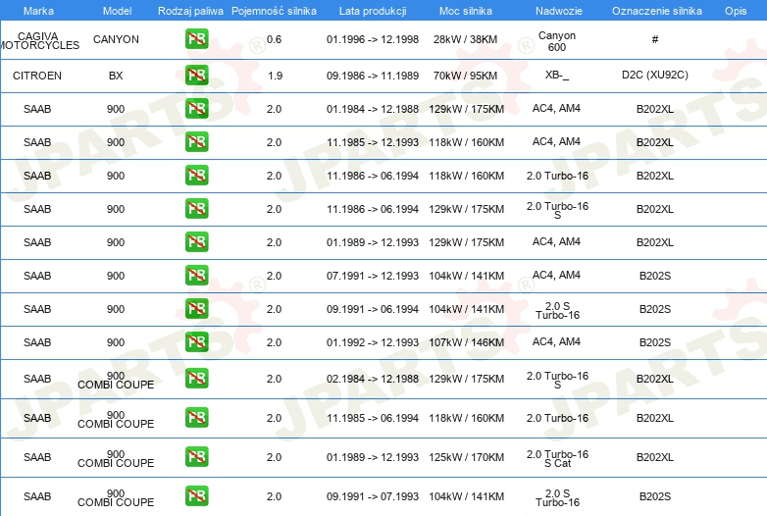
Task: Click the Moc silnika column header
Action: [466, 11]
